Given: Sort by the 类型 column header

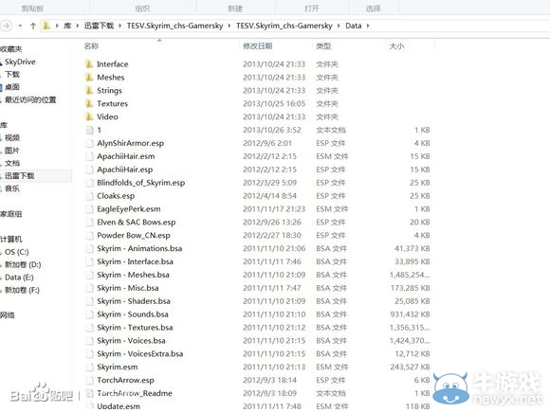Looking at the screenshot, I should pyautogui.click(x=323, y=45).
